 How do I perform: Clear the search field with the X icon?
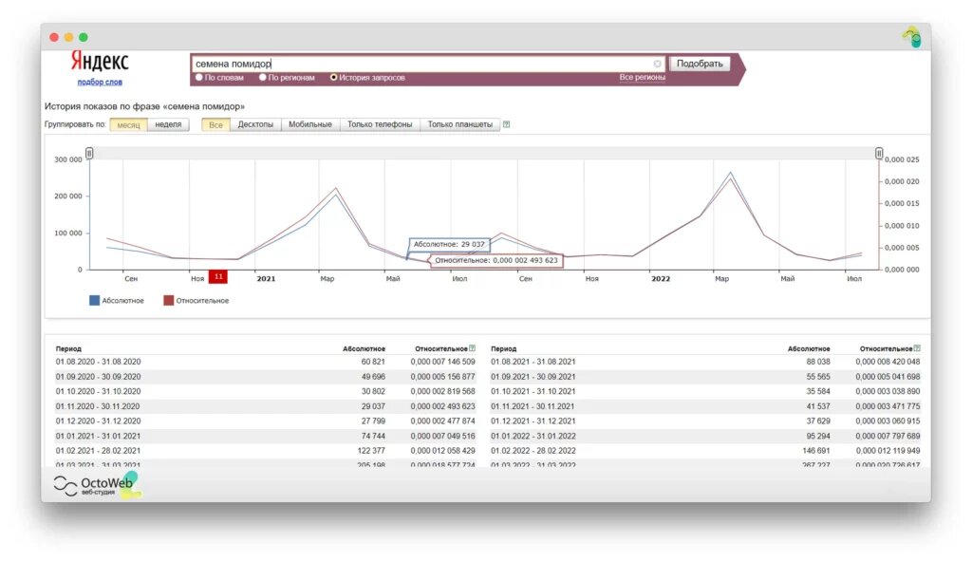coord(657,64)
